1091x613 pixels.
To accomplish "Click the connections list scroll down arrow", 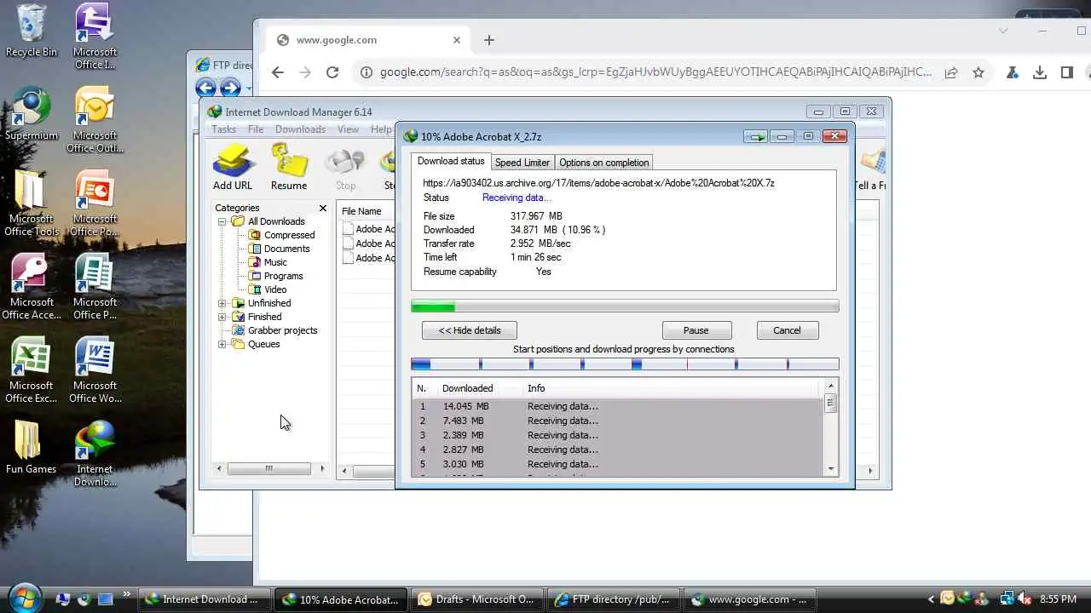I will (x=831, y=469).
